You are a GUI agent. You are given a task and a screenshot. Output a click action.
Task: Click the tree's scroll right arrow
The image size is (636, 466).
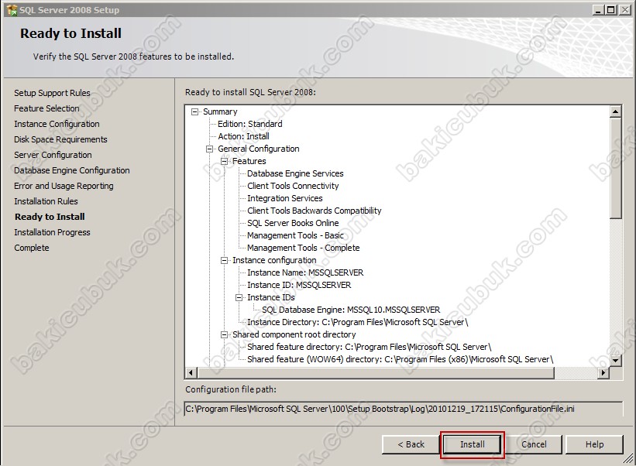(604, 372)
